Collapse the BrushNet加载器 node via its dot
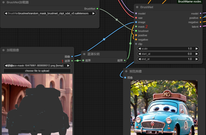The height and width of the screenshot is (135, 206). 3,2
